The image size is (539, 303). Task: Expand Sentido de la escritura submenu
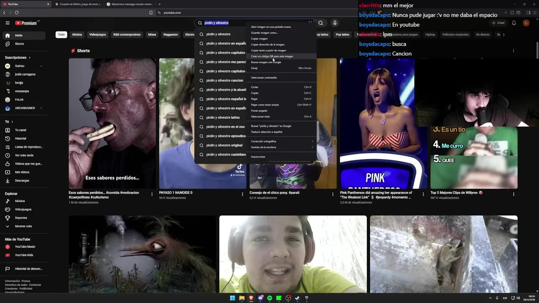coord(282,147)
